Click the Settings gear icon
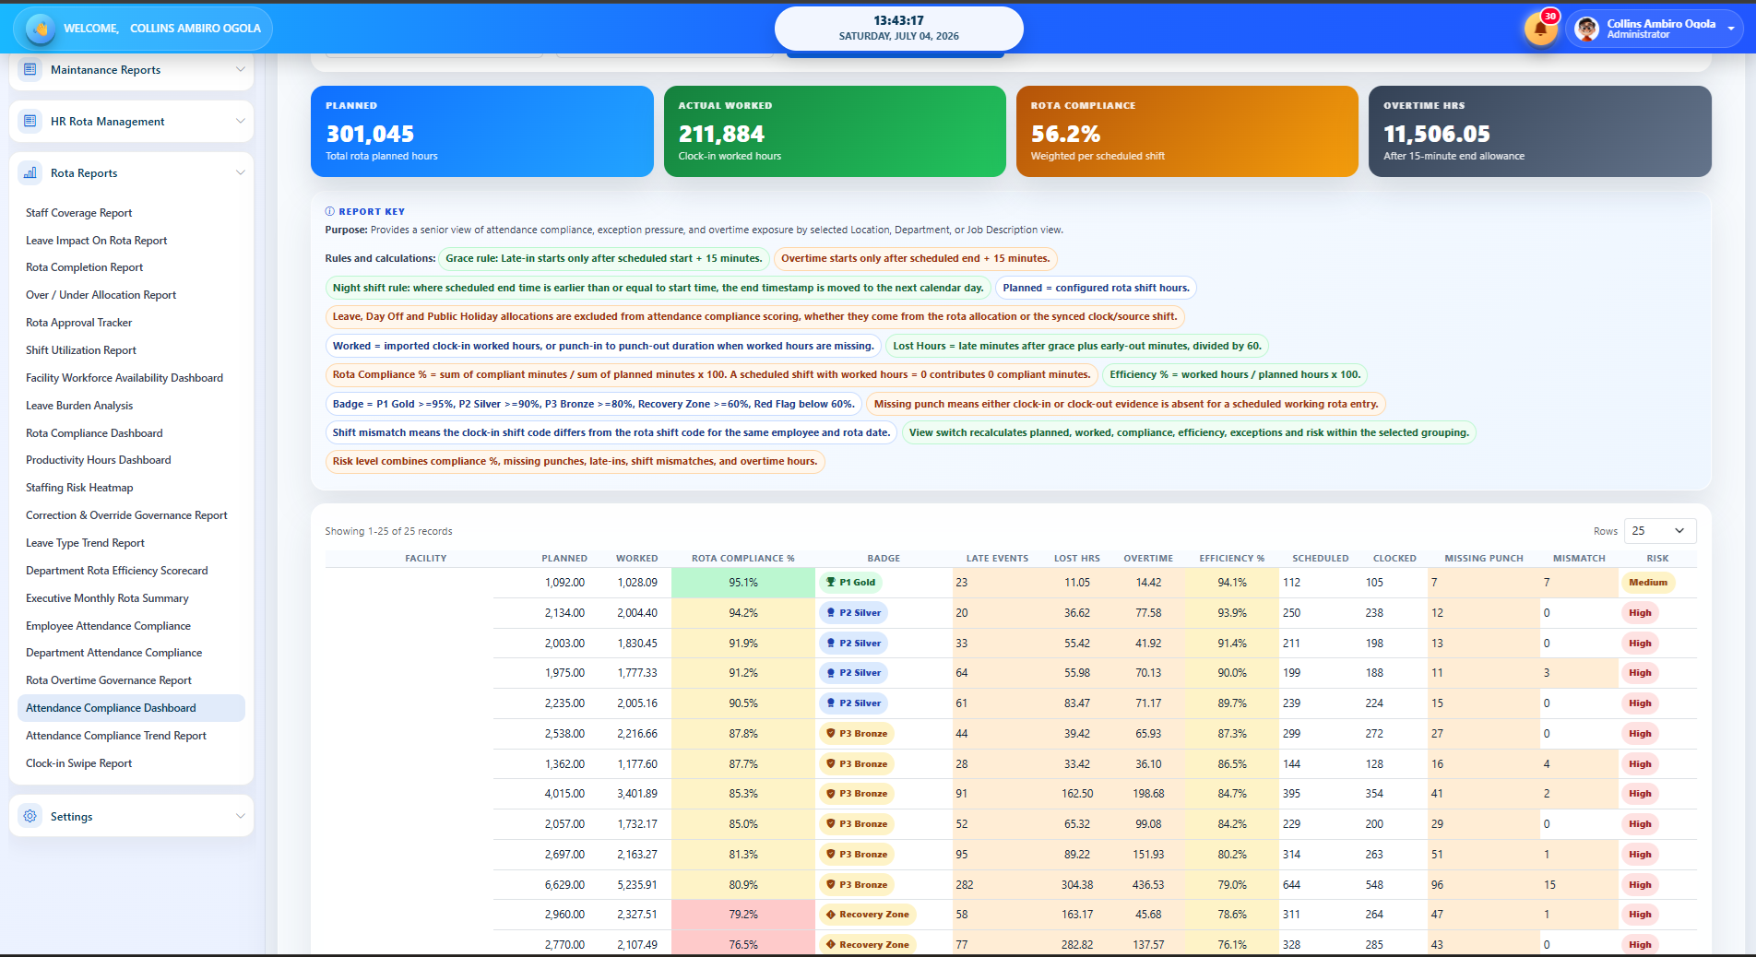Image resolution: width=1756 pixels, height=957 pixels. (30, 816)
